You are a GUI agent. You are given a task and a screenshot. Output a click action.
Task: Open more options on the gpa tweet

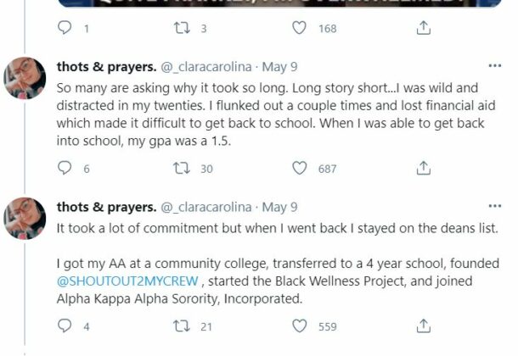[494, 66]
